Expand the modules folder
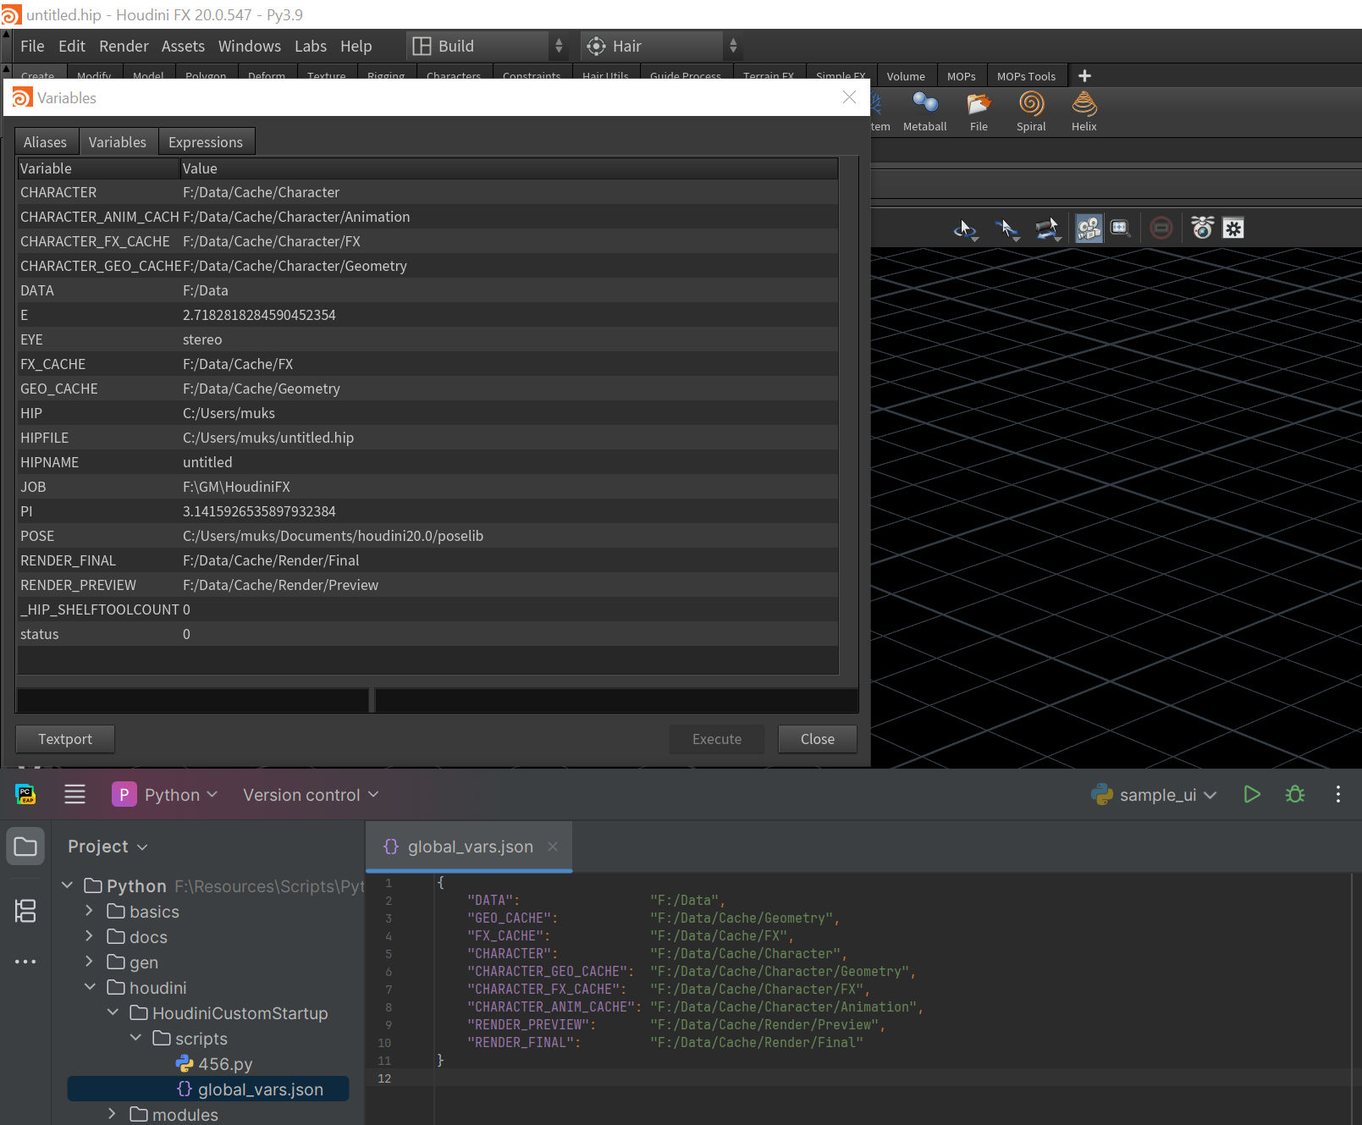Screen dimensions: 1362x1125 point(112,1114)
